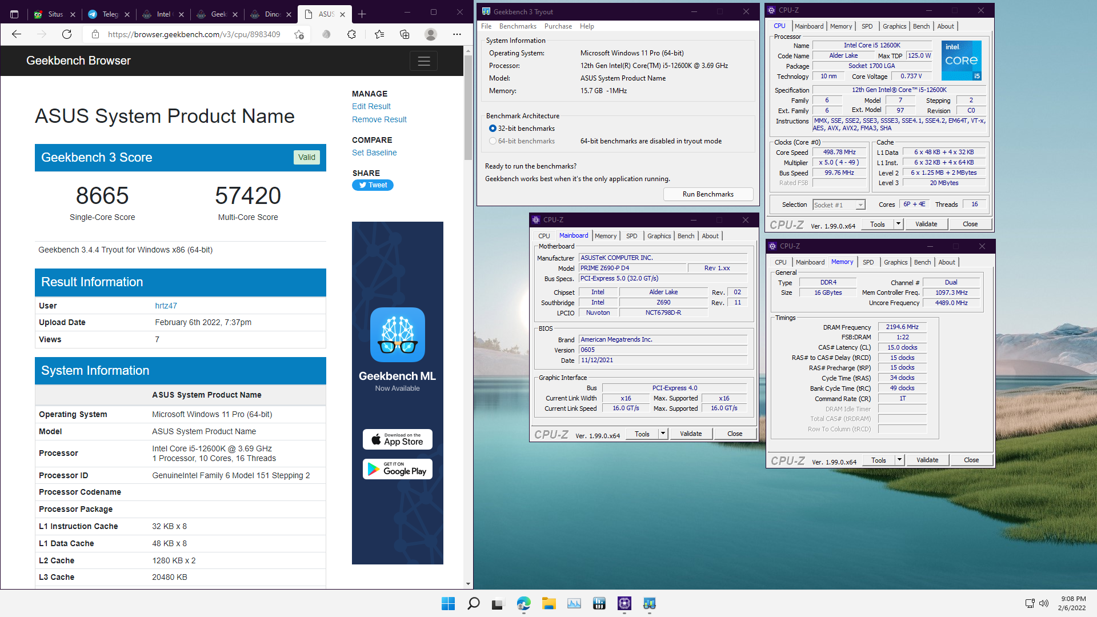This screenshot has height=617, width=1097.
Task: Open the Geekbench taskbar icon
Action: 649,603
